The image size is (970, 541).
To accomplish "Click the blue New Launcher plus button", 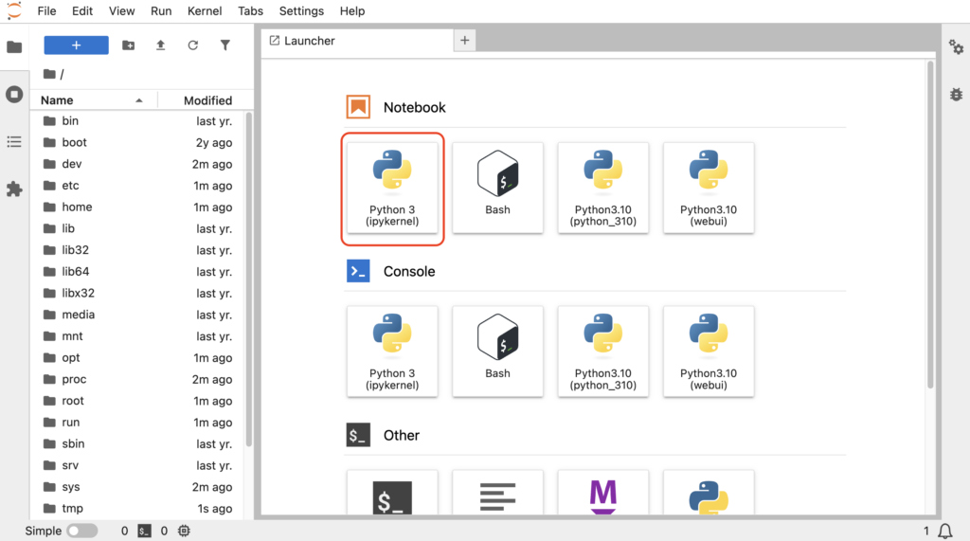I will coord(76,45).
